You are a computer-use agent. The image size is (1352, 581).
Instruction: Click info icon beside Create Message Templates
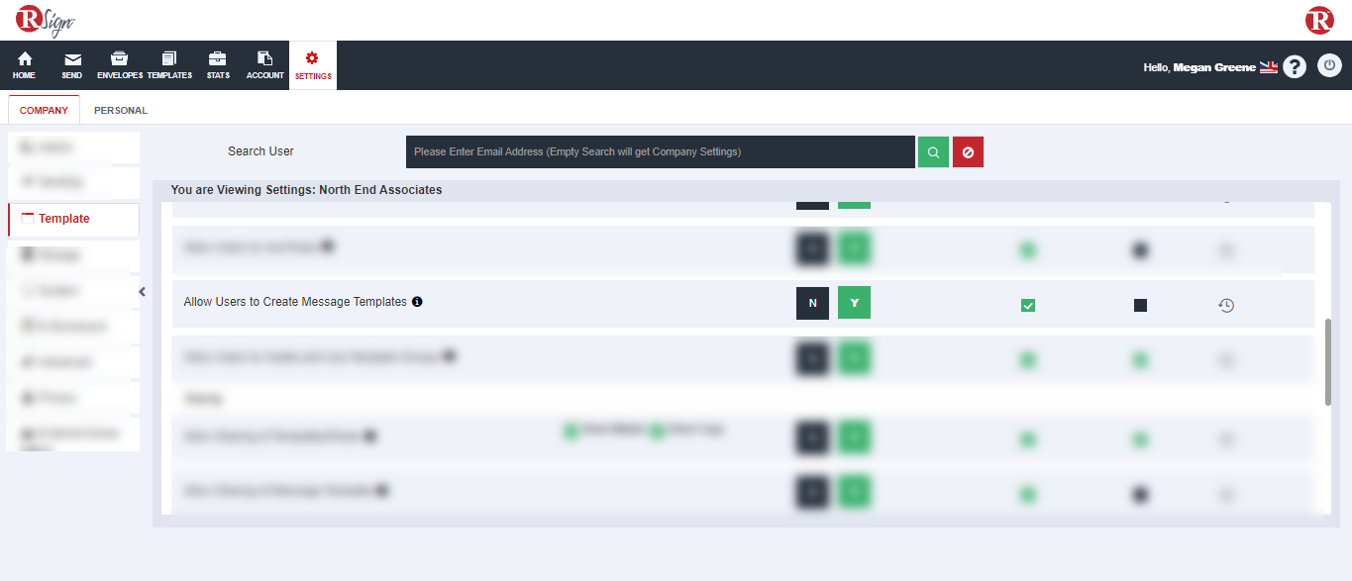pos(417,302)
